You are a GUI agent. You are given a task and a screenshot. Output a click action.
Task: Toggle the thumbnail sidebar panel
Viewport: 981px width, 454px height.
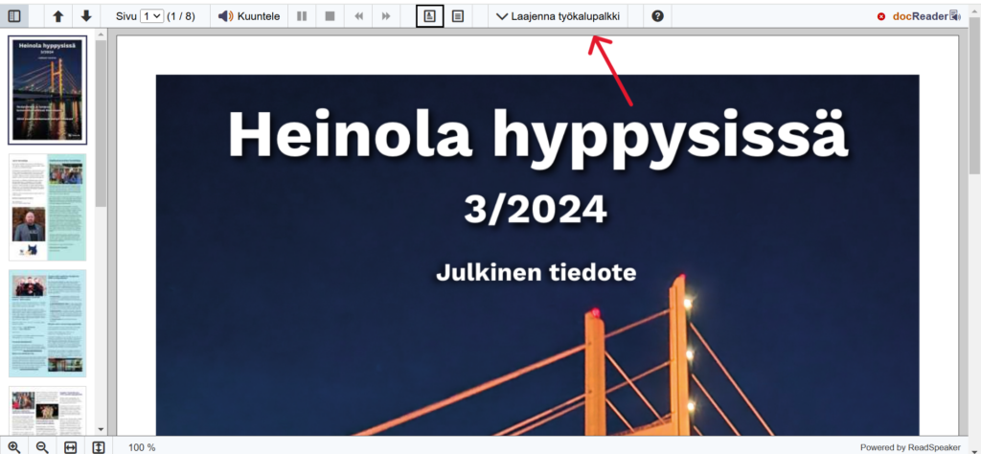pos(13,16)
